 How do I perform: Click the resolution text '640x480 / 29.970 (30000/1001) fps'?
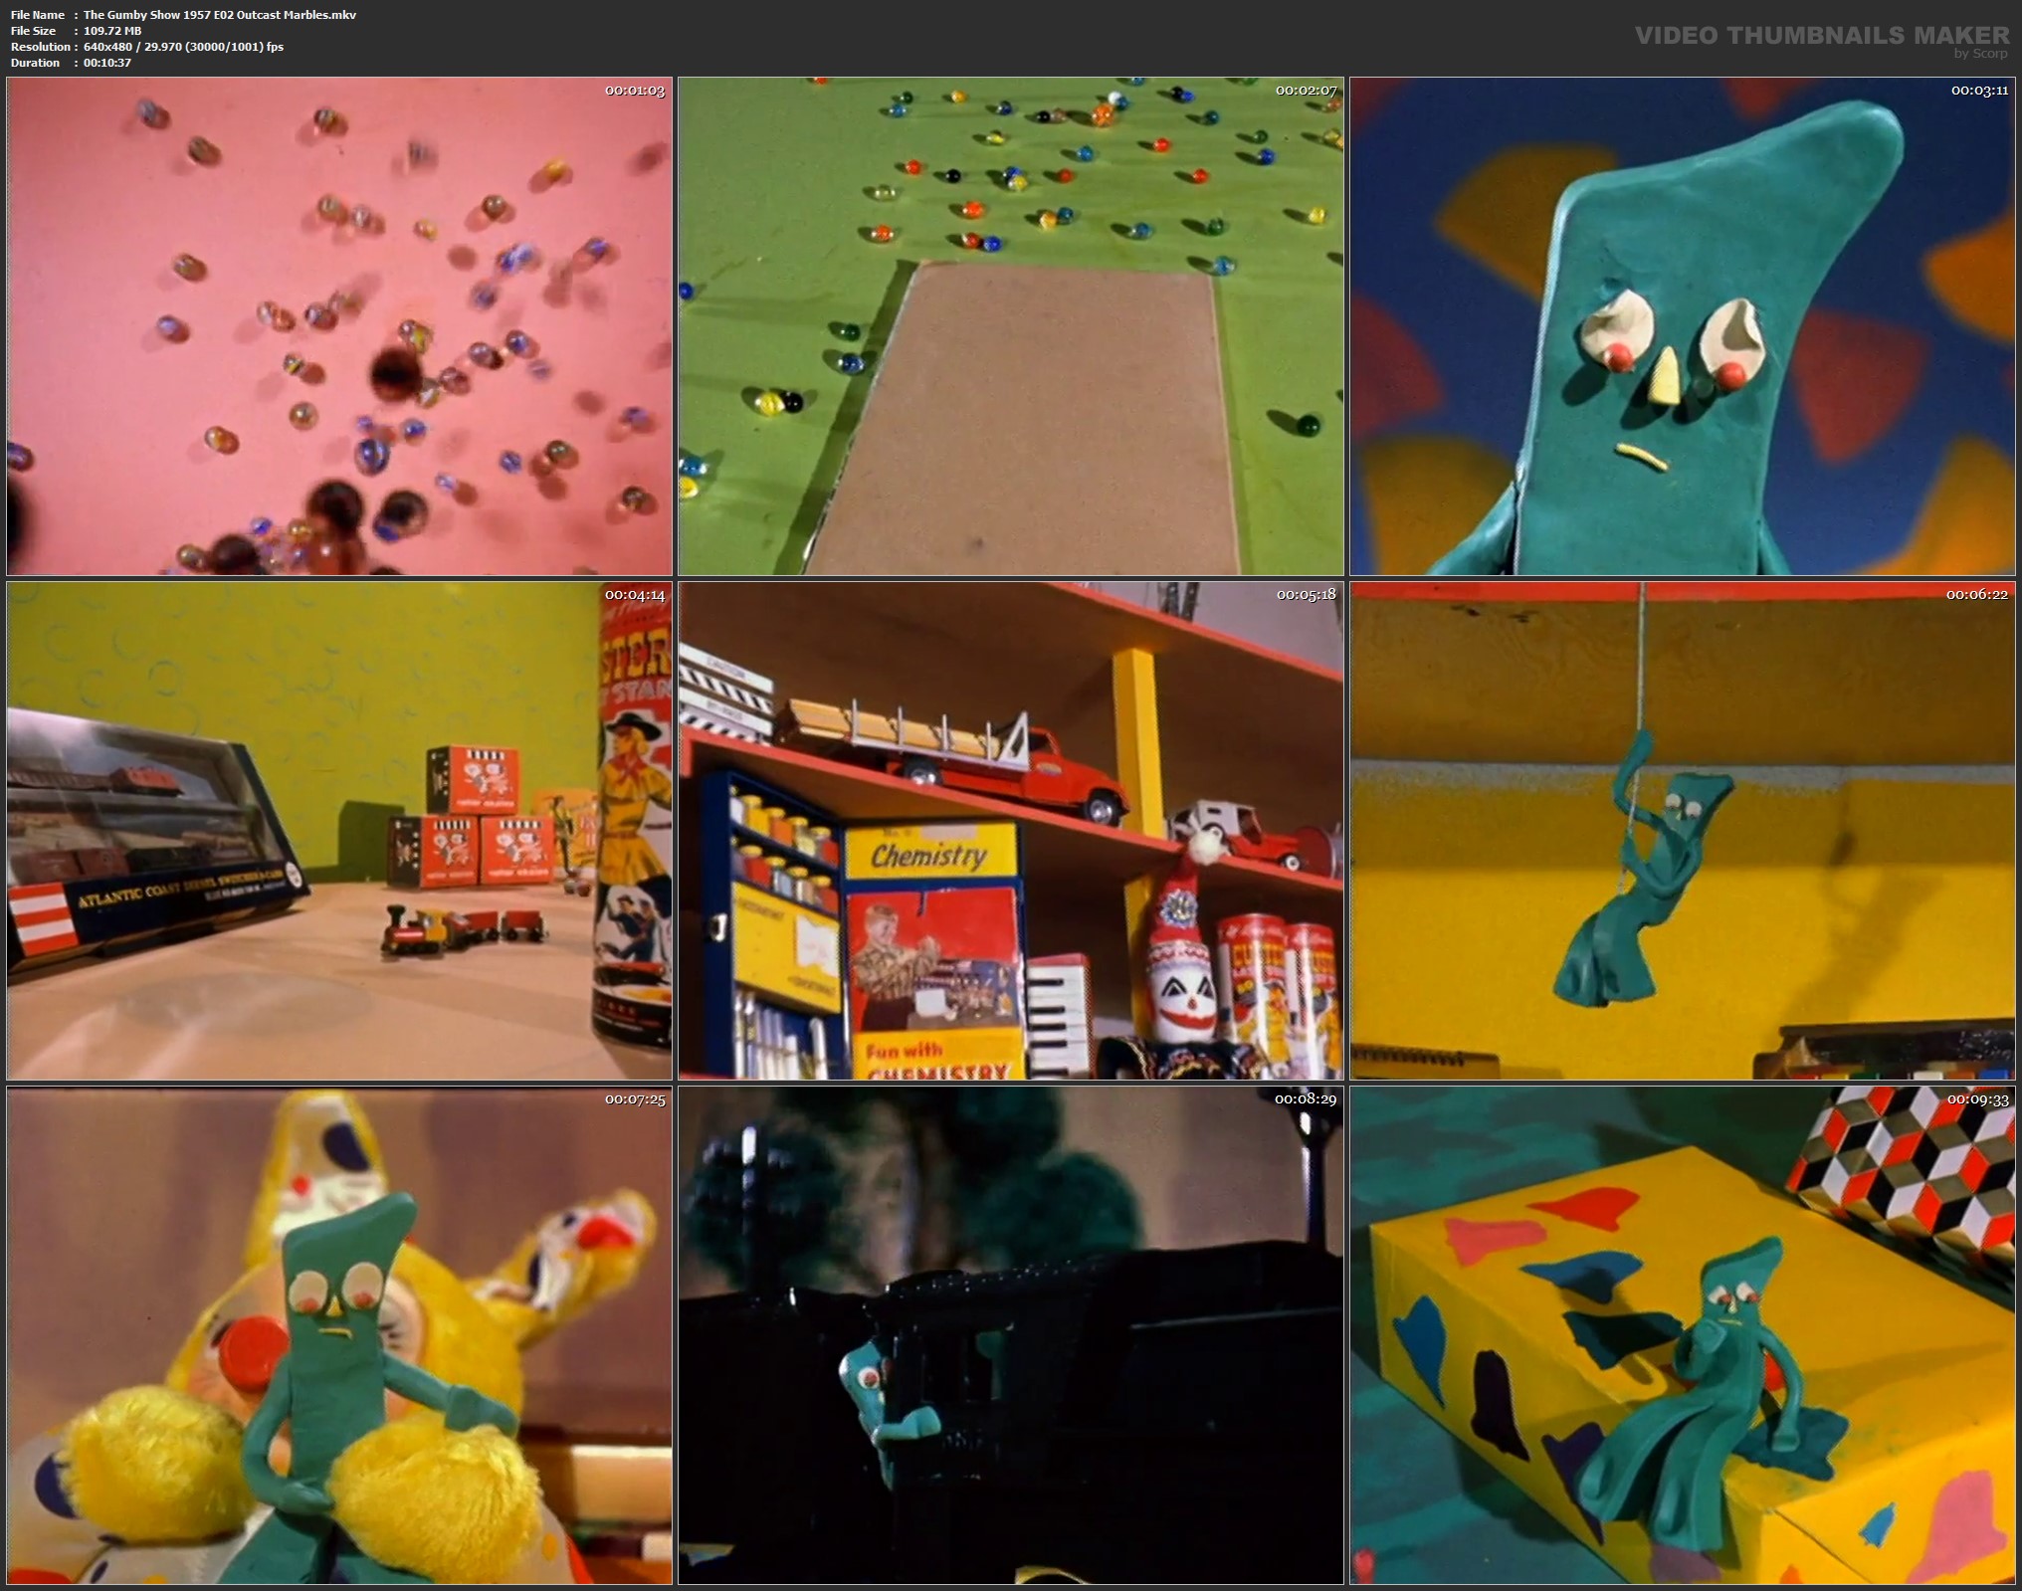coord(183,47)
